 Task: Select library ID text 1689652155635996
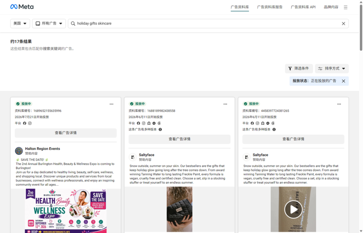47,111
